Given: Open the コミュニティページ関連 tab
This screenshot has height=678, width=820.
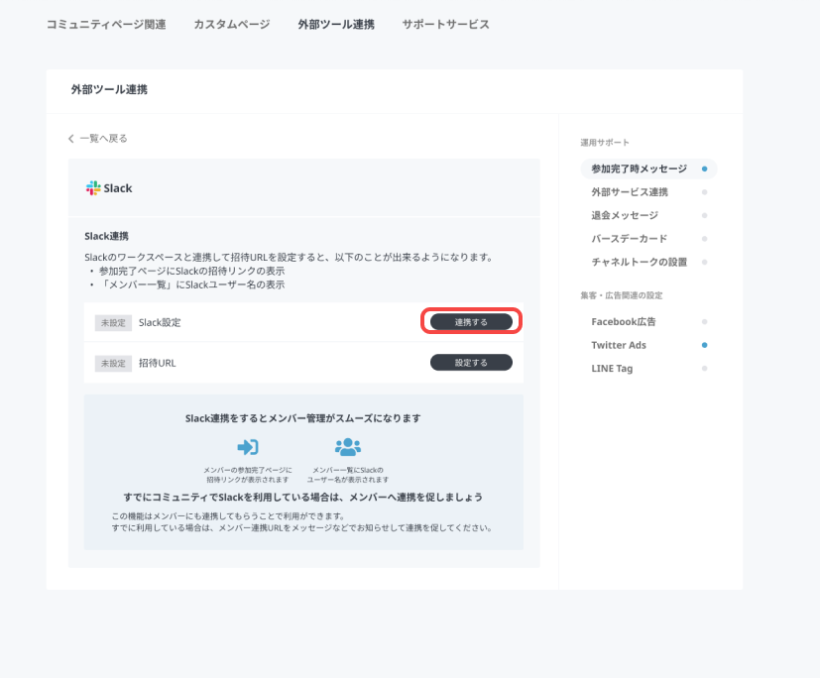Looking at the screenshot, I should [106, 24].
